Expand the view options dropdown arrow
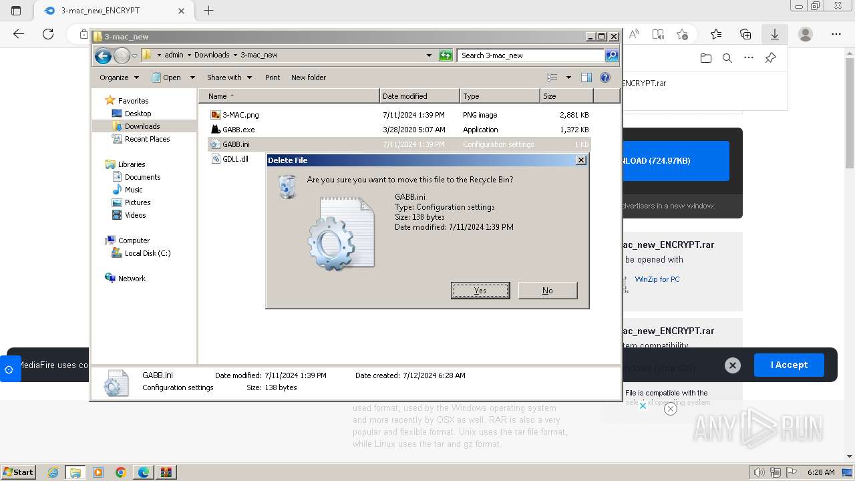855x481 pixels. [568, 77]
